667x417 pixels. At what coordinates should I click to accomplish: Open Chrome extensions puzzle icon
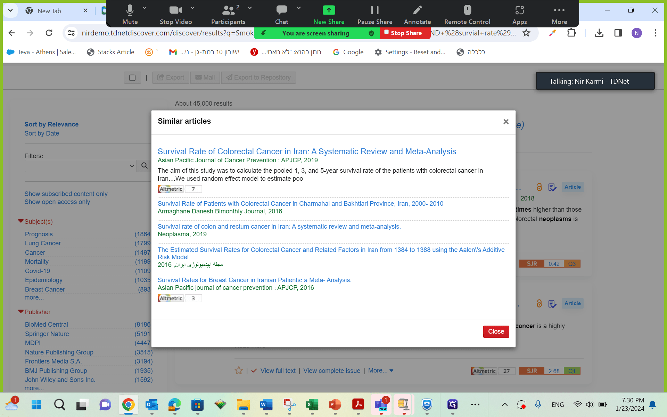point(571,33)
